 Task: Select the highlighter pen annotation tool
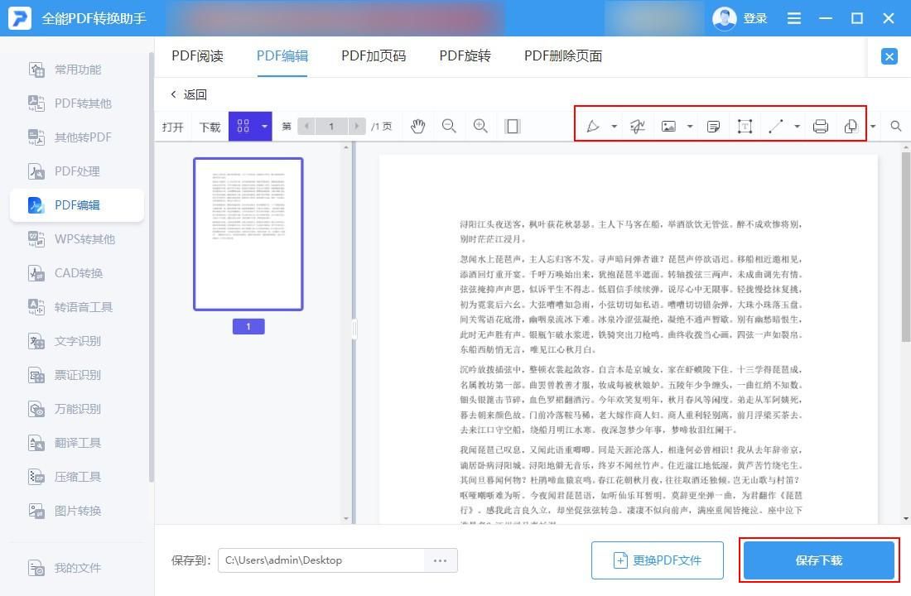point(593,126)
